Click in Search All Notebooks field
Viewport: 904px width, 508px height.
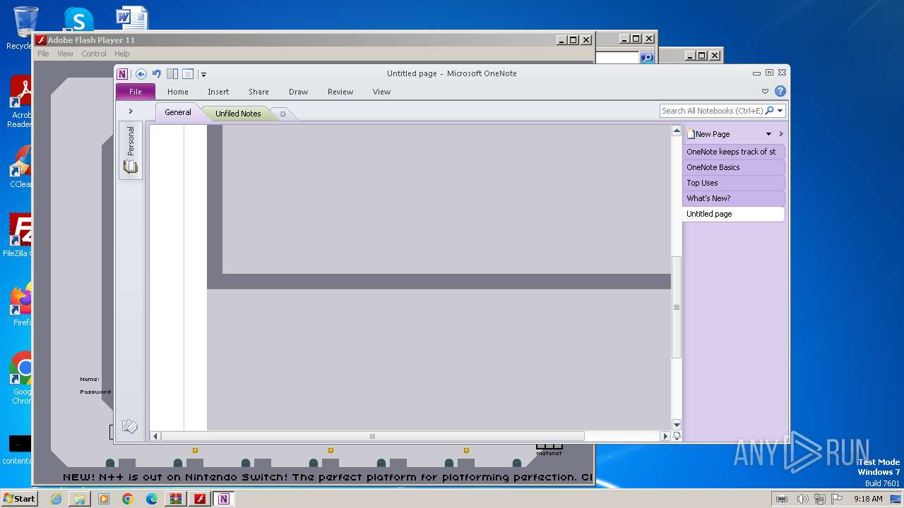(x=712, y=111)
